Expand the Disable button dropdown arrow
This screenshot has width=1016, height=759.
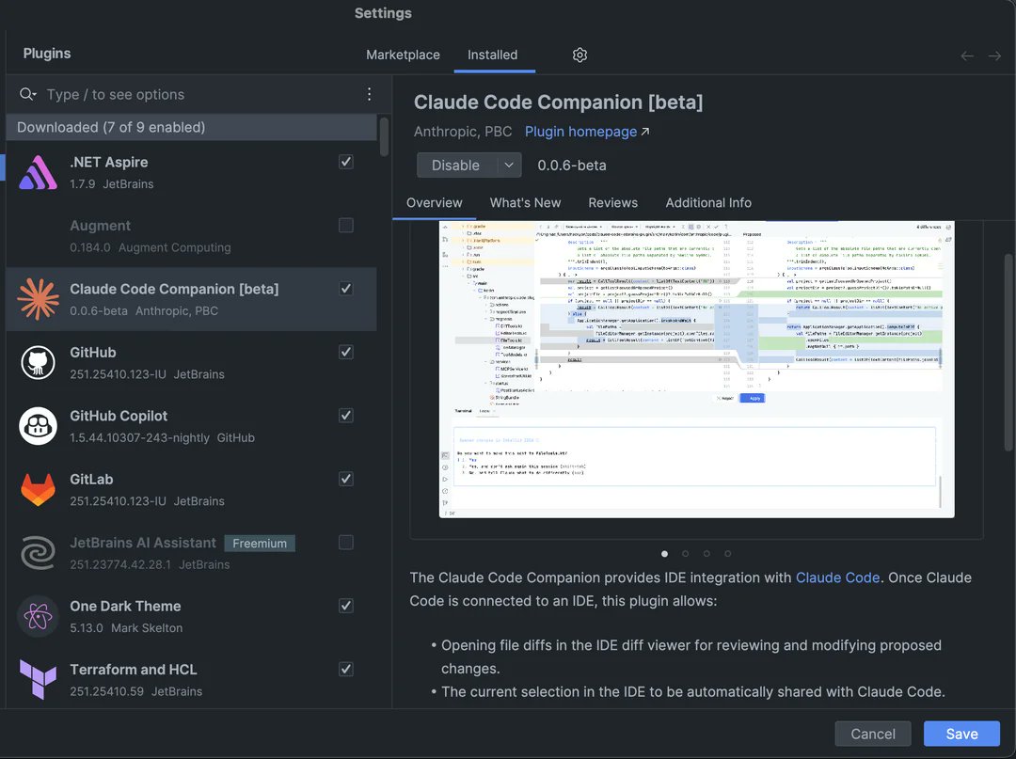click(509, 166)
